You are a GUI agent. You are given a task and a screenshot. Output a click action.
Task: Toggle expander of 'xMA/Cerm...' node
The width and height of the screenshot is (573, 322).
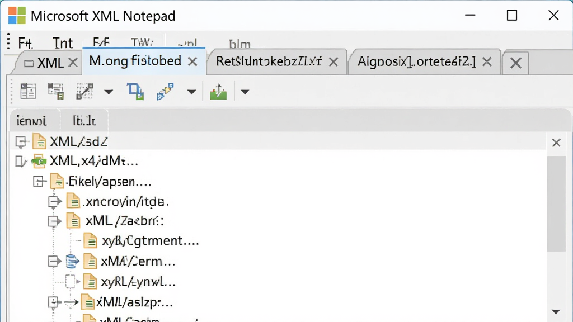click(55, 261)
